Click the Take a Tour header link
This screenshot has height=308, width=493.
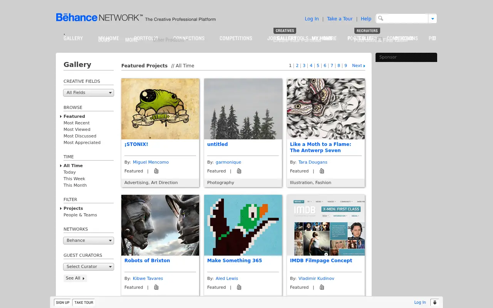pos(340,19)
